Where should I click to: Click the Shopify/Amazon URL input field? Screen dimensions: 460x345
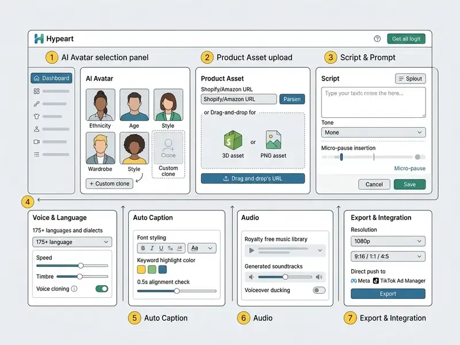[x=239, y=99]
